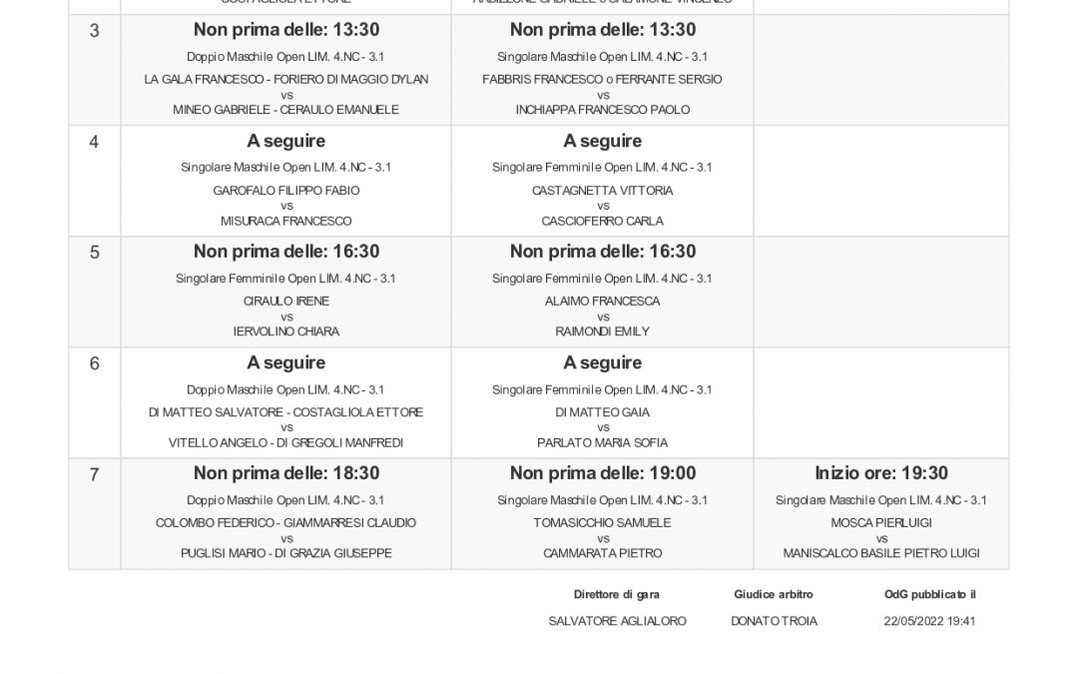The width and height of the screenshot is (1078, 674).
Task: Select ALAIMO FRANCESCA match name
Action: (x=602, y=302)
